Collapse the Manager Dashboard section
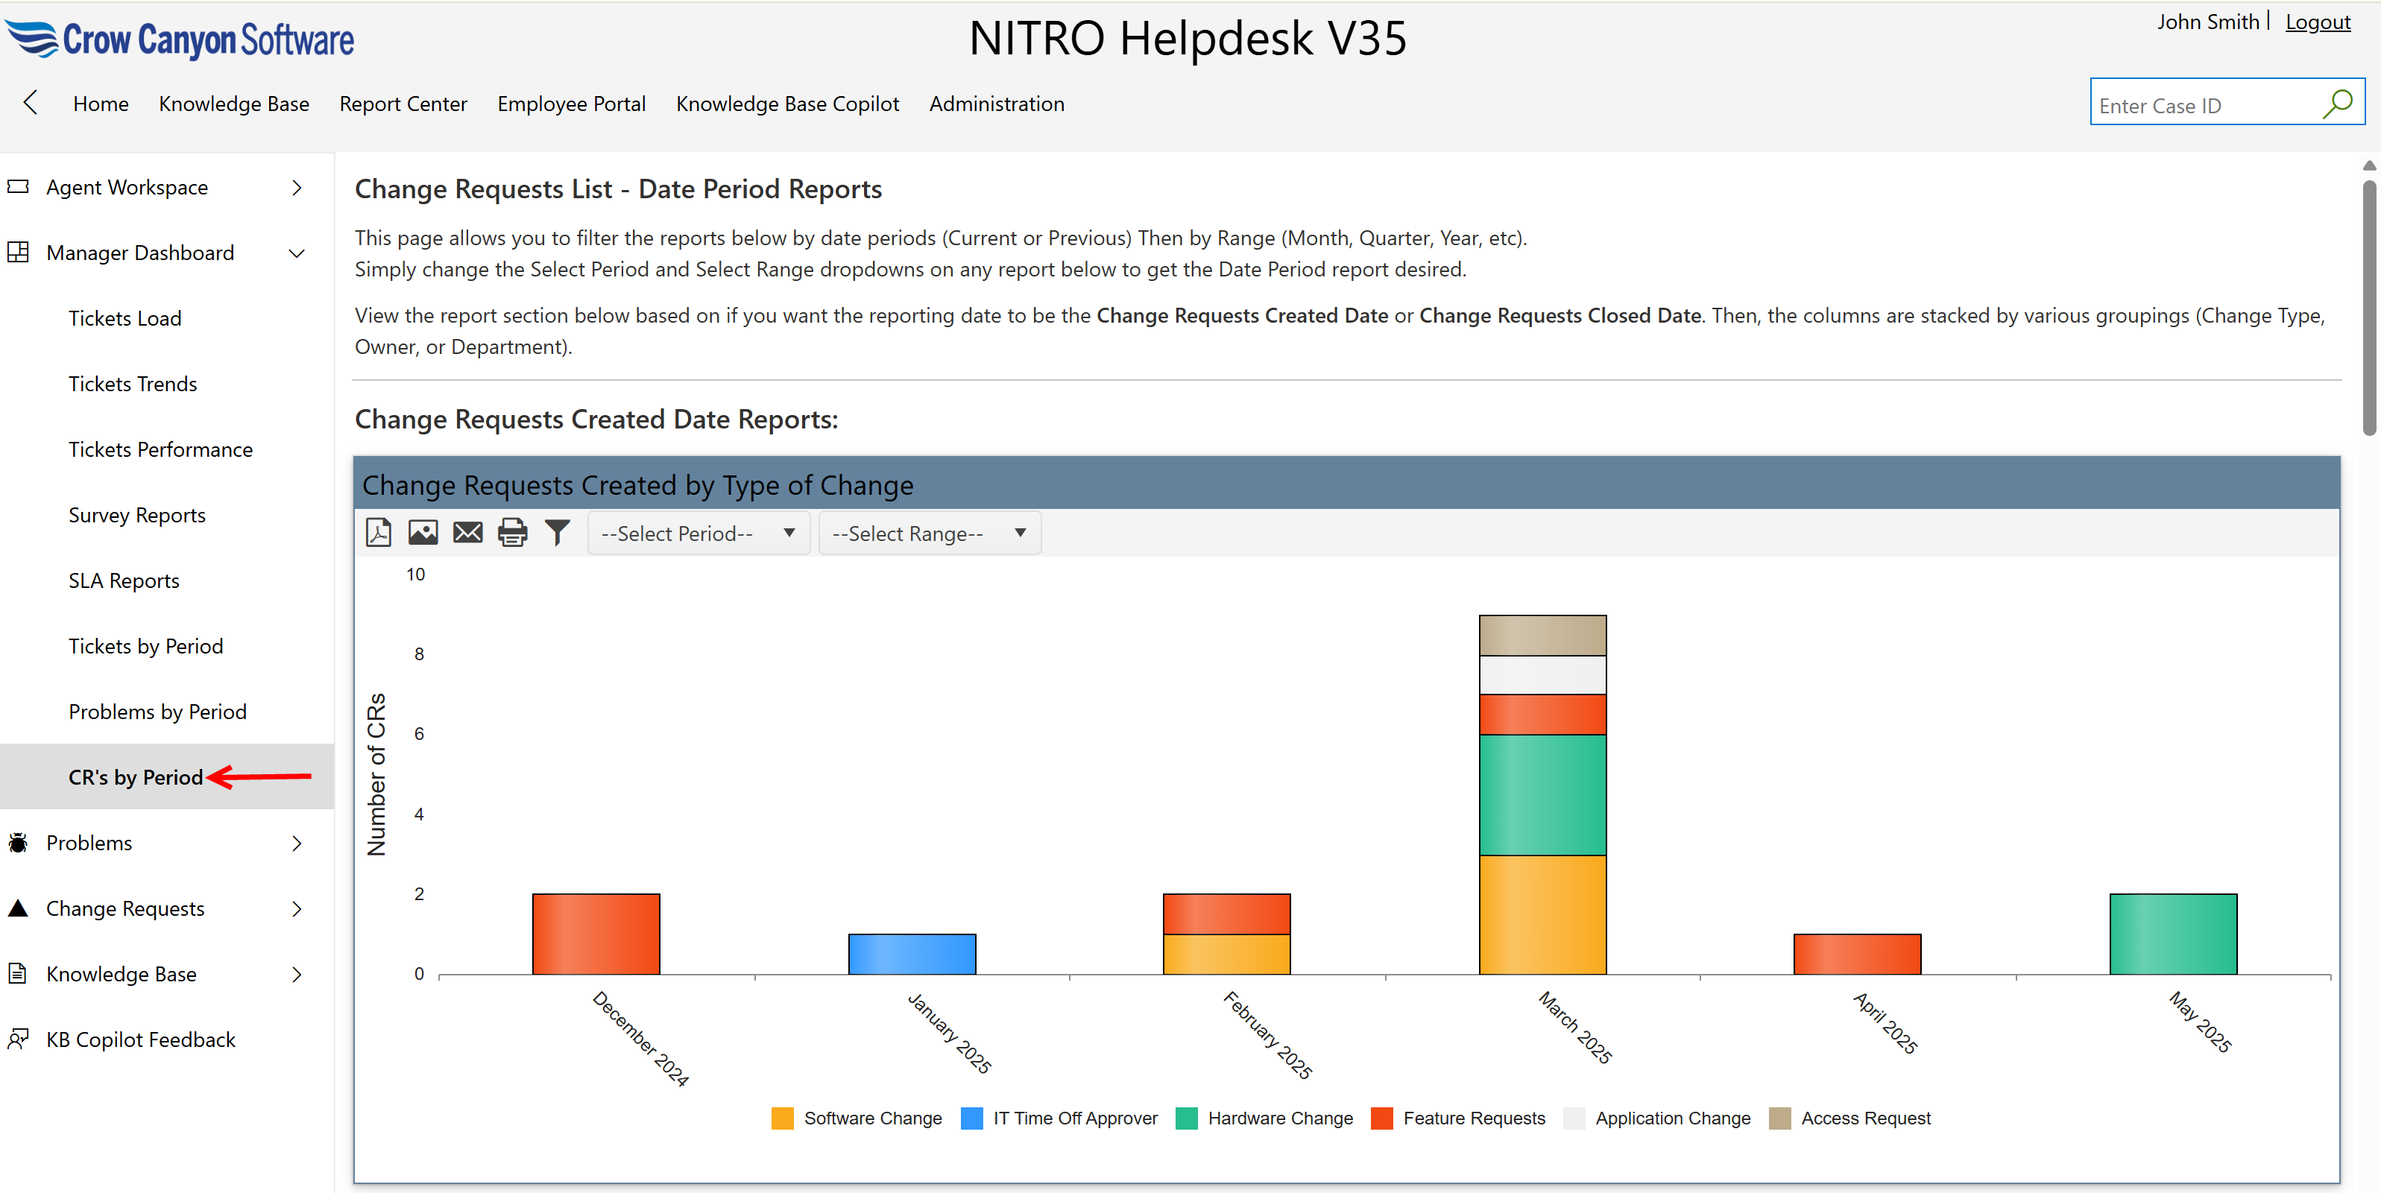This screenshot has height=1193, width=2381. point(296,253)
